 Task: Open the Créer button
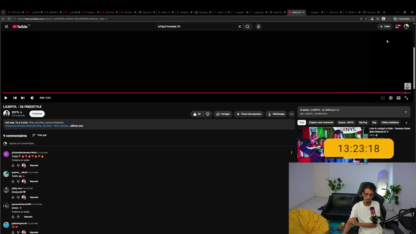(x=384, y=27)
